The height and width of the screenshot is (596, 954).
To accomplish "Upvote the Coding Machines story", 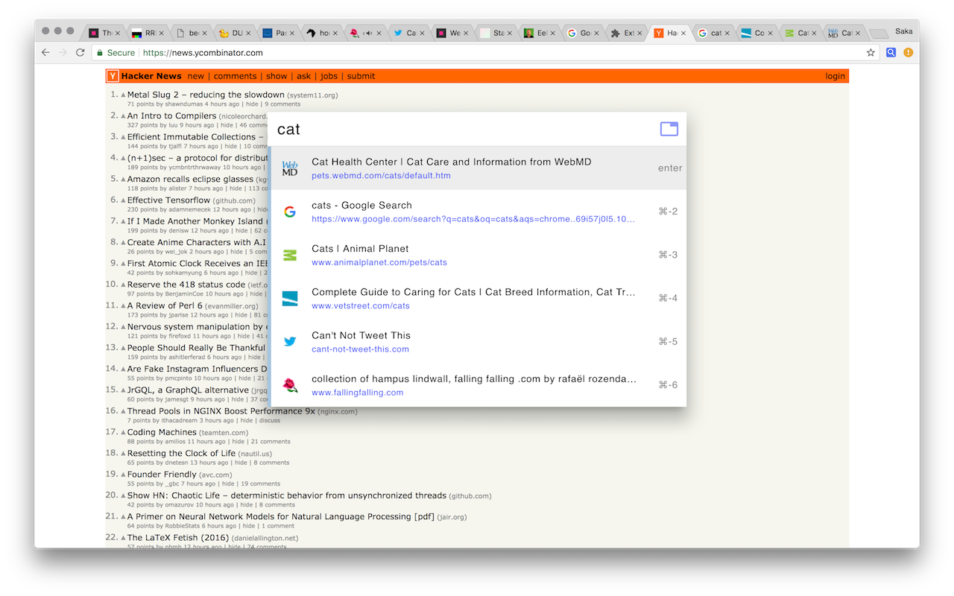I will (x=123, y=433).
